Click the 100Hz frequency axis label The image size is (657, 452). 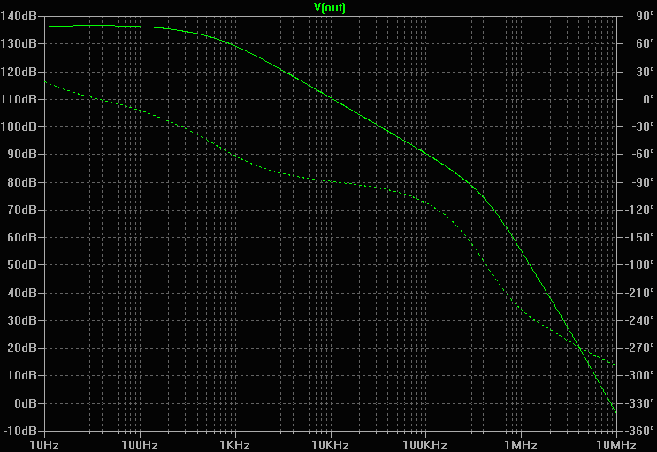140,445
